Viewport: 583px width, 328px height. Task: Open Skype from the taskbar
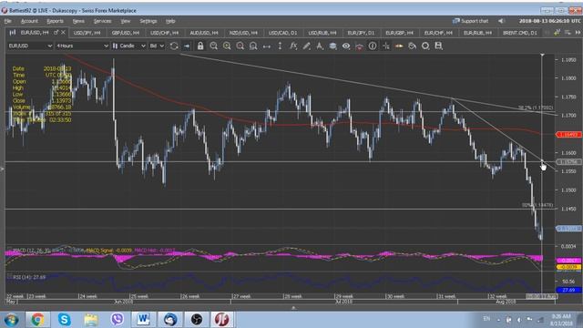click(x=64, y=320)
